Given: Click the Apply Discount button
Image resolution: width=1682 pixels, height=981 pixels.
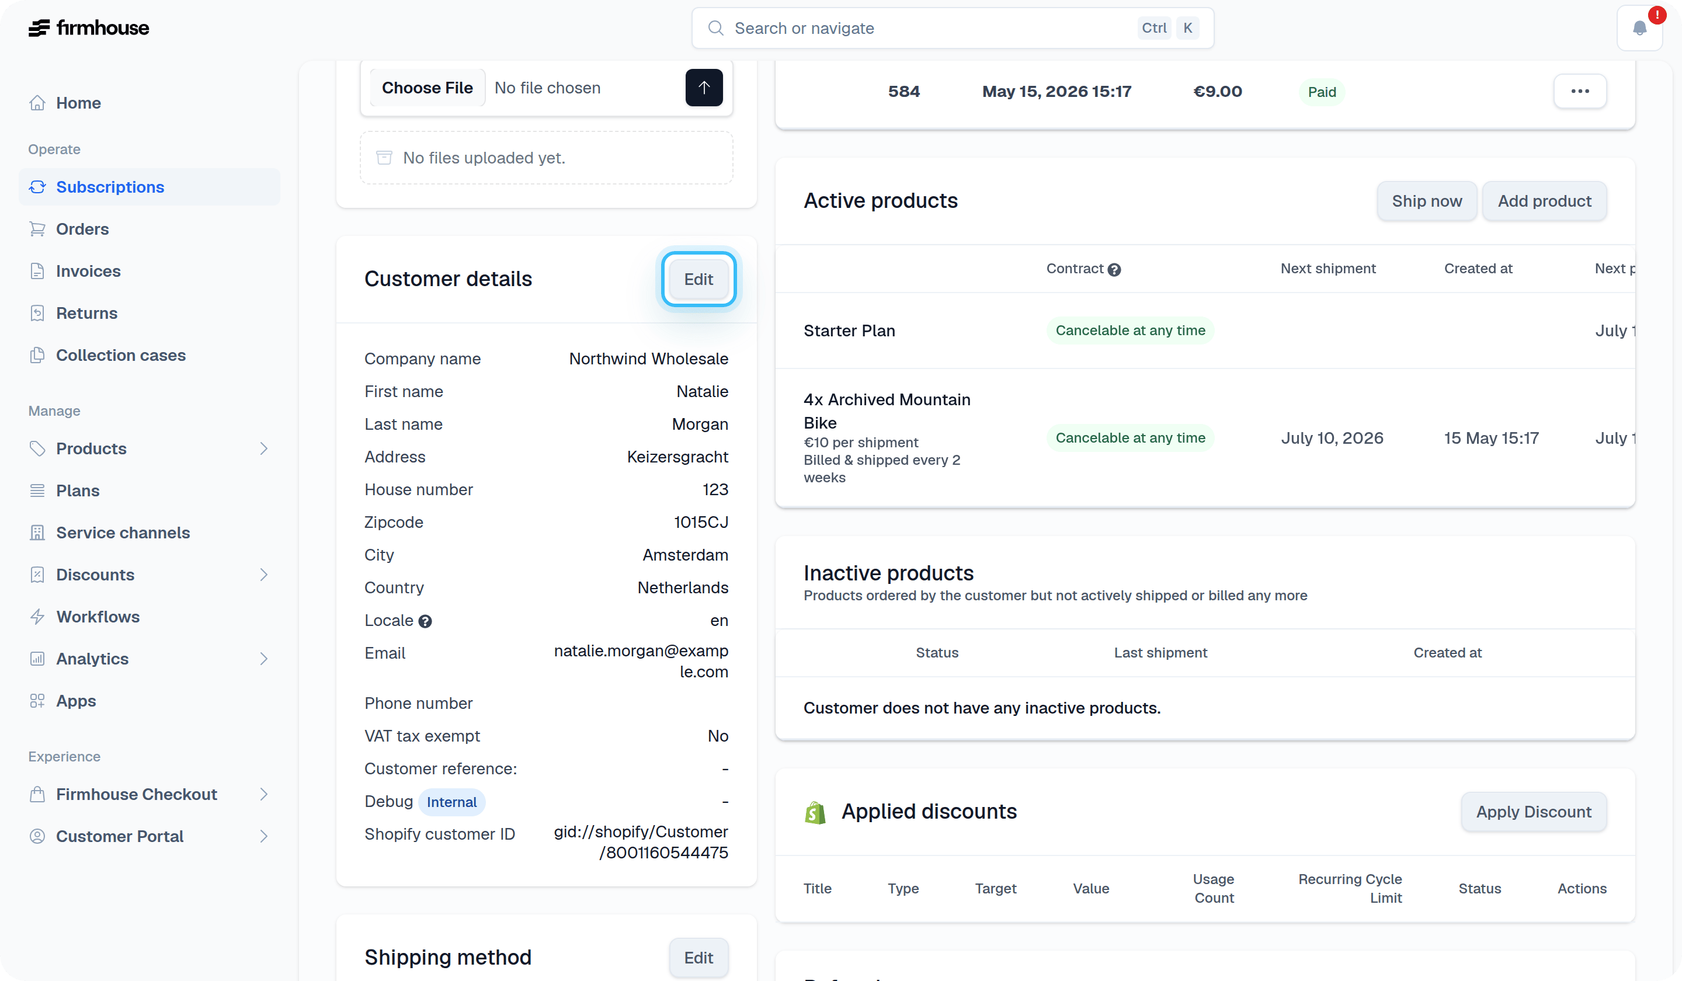Looking at the screenshot, I should coord(1533,812).
